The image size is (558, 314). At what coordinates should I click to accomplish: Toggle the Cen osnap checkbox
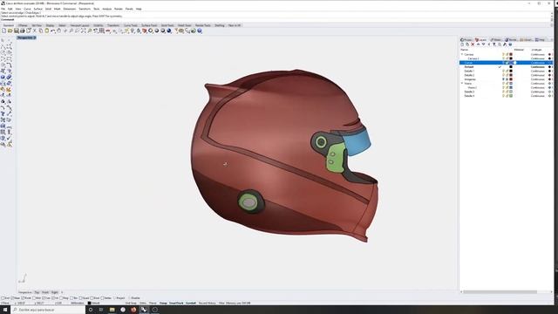click(x=44, y=298)
